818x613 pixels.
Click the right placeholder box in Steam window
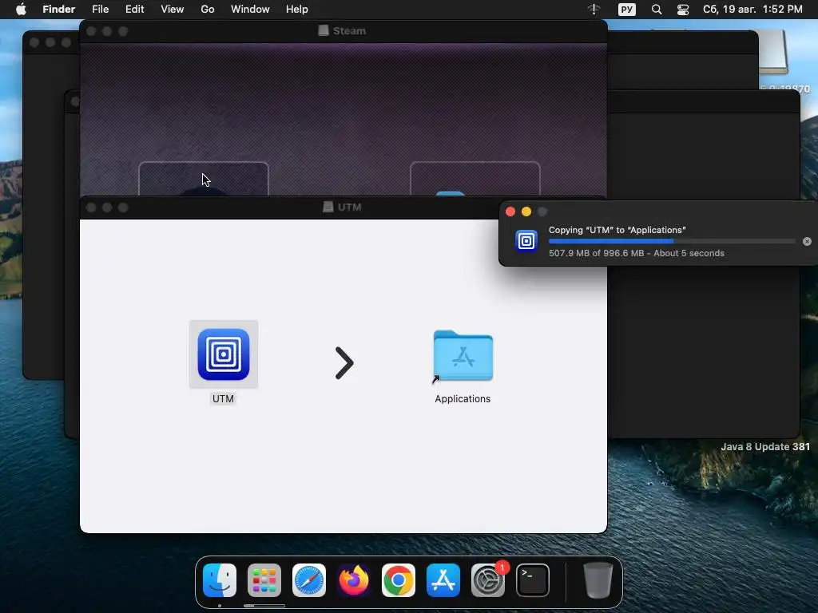(x=475, y=179)
